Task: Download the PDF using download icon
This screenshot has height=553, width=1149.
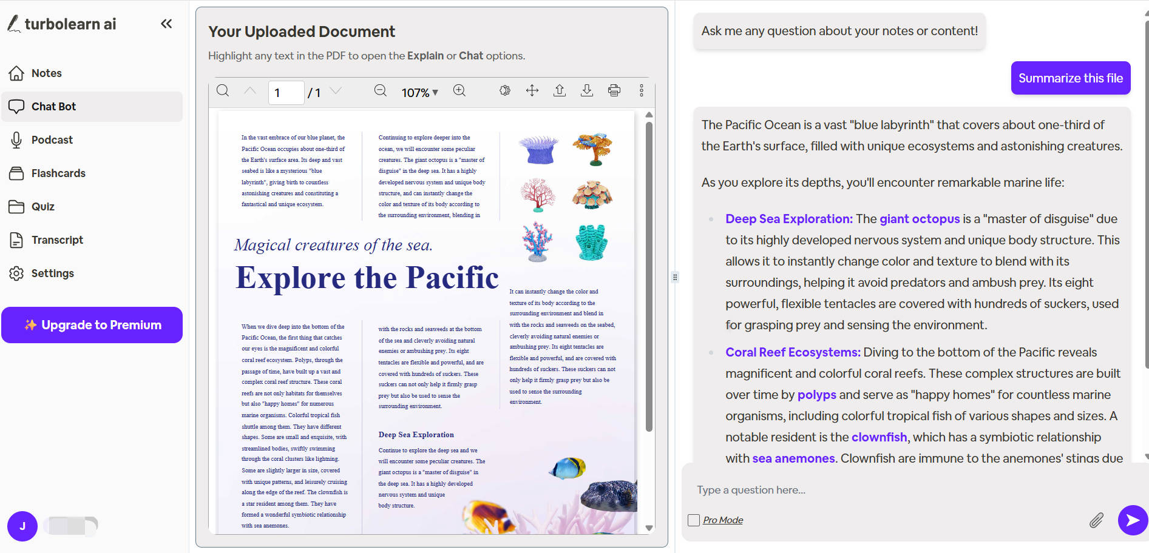Action: click(587, 91)
